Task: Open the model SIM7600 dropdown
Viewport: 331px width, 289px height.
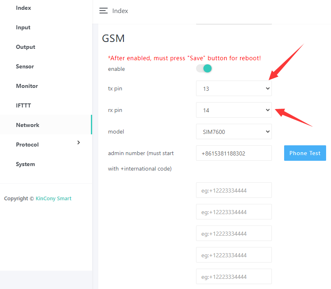Action: [234, 131]
